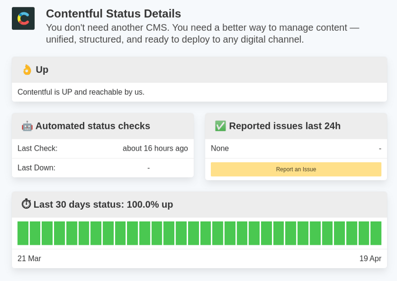Click the OK hand emoji beside Up
Screen dimensions: 397x281
pos(27,69)
